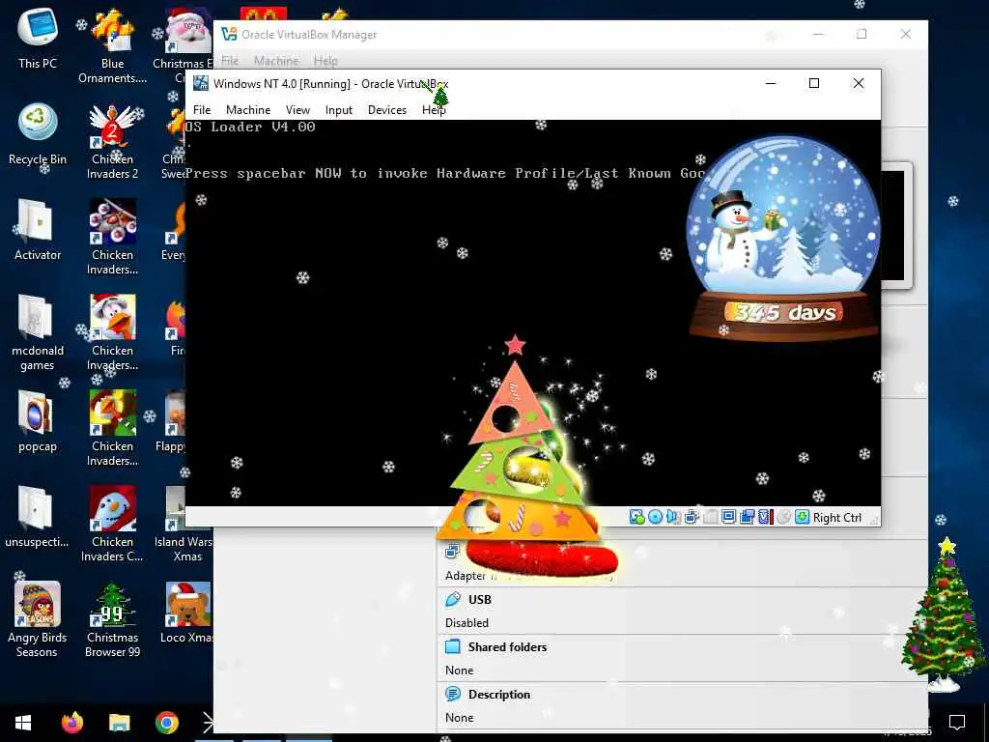Select the popcap folder on desktop
The height and width of the screenshot is (742, 989).
click(x=38, y=421)
